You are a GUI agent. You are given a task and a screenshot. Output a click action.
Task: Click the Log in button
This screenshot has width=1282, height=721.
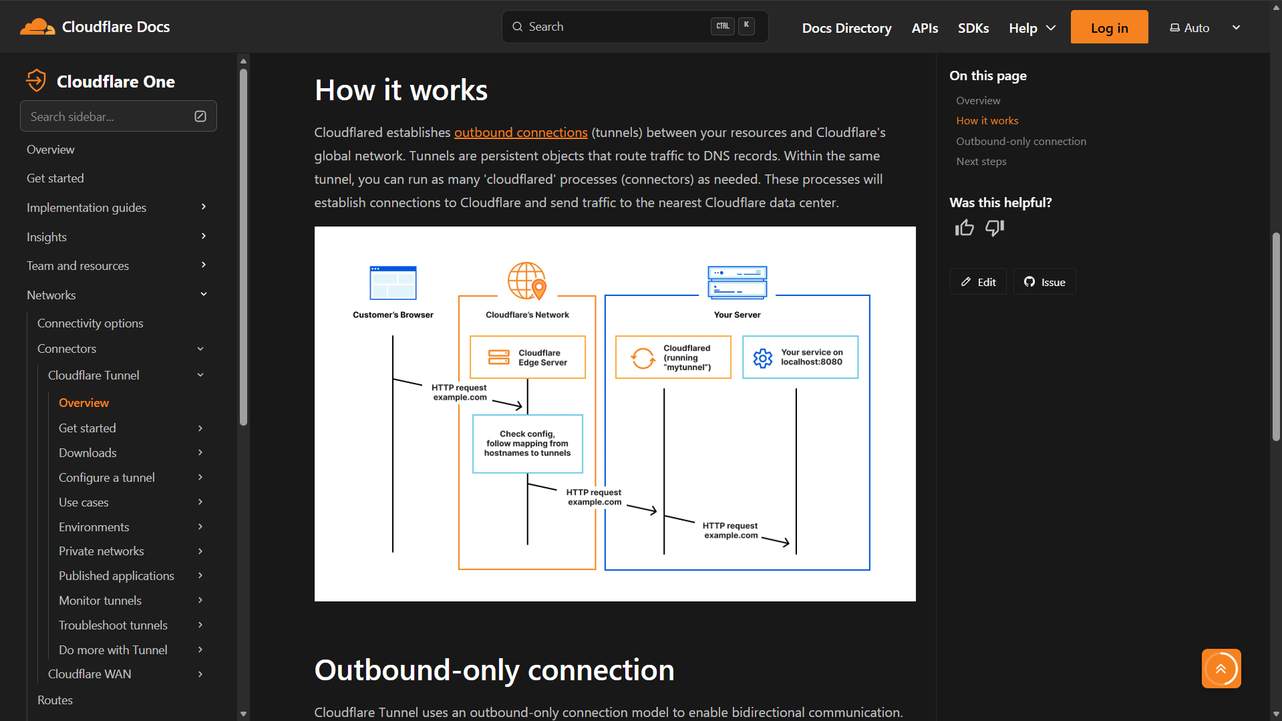(x=1109, y=27)
